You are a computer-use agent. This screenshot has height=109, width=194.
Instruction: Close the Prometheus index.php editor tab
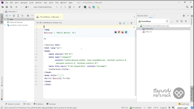[60, 17]
